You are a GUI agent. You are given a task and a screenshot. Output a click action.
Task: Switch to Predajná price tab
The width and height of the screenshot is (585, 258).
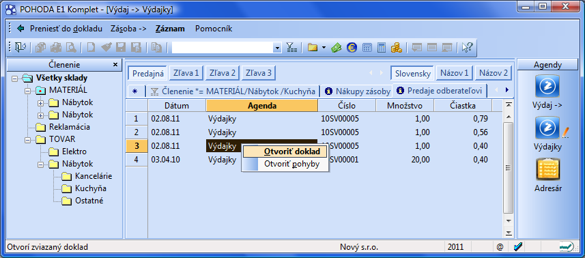147,73
